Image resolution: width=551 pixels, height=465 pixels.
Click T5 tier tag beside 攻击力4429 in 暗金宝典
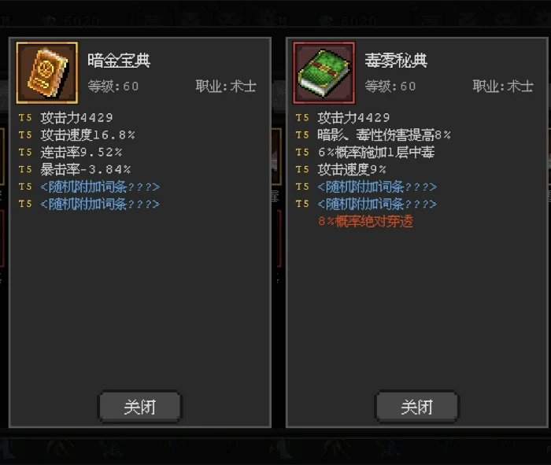pyautogui.click(x=25, y=118)
